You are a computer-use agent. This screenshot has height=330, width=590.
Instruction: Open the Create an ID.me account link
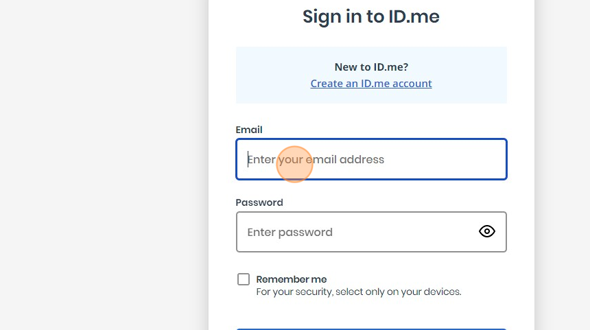371,84
